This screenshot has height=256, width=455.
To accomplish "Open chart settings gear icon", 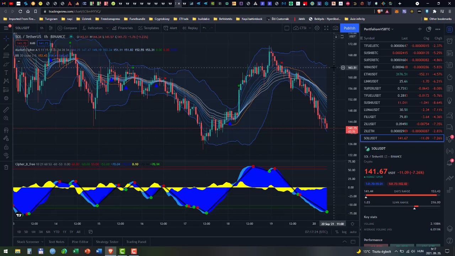I will [x=317, y=28].
